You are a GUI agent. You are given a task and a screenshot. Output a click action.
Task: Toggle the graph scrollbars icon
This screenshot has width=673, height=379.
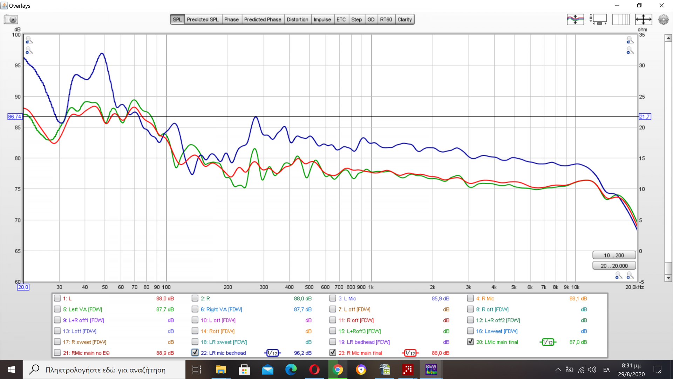pyautogui.click(x=598, y=19)
